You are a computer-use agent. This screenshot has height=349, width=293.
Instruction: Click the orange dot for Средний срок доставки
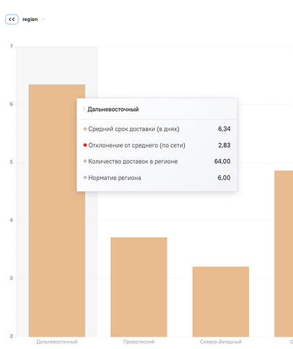click(85, 129)
